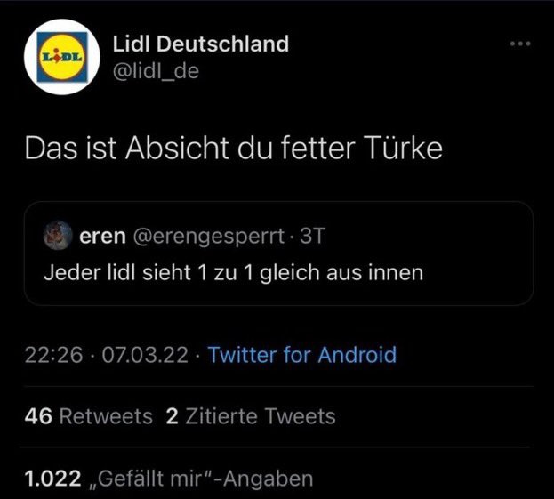
Task: Open the 'Twitter for Android' source link
Action: 301,356
